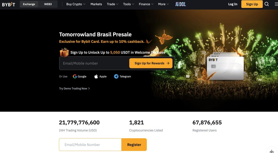Sign up with Google icon
Viewport: 278px width, 153px height.
75,76
